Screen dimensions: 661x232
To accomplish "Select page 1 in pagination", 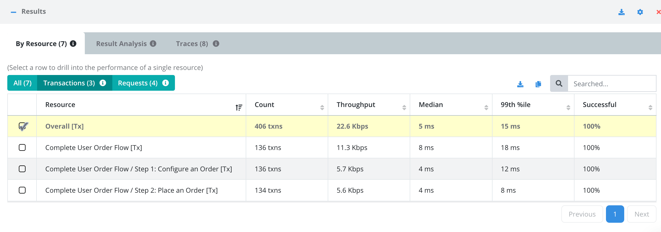I will click(615, 214).
